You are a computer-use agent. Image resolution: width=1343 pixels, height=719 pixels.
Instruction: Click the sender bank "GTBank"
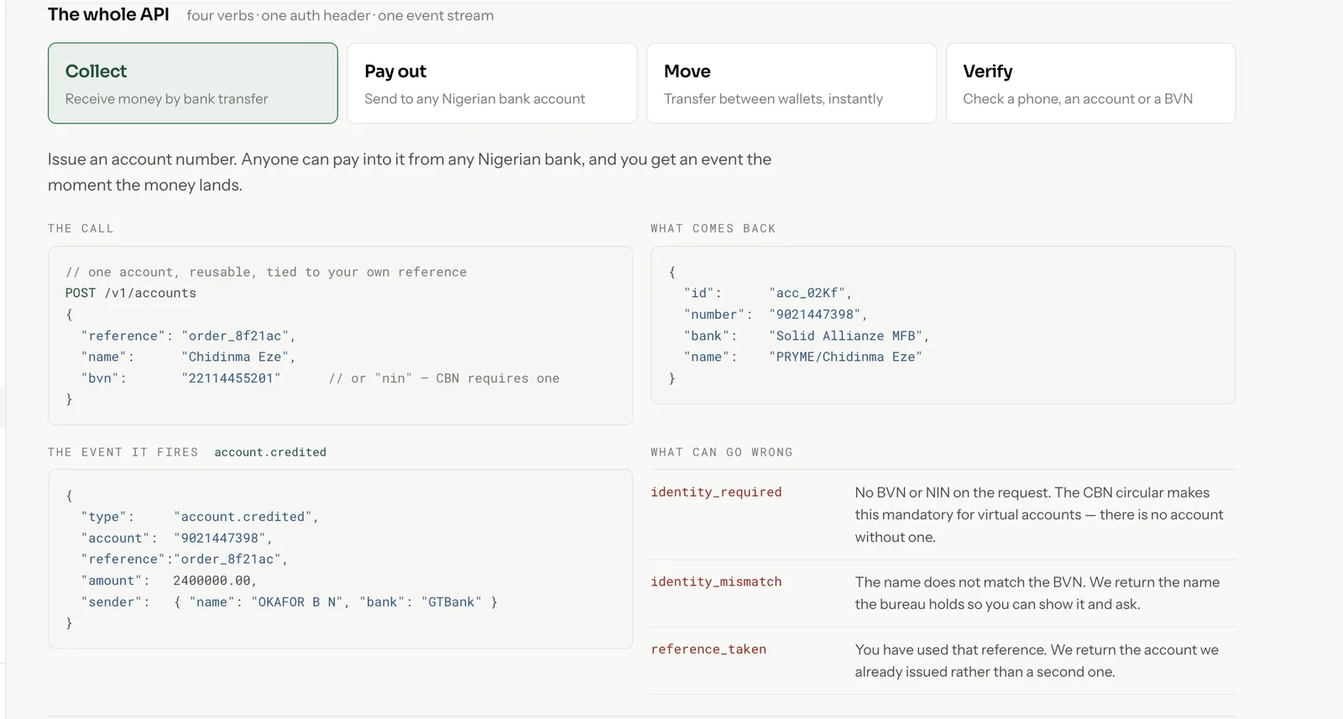point(452,602)
